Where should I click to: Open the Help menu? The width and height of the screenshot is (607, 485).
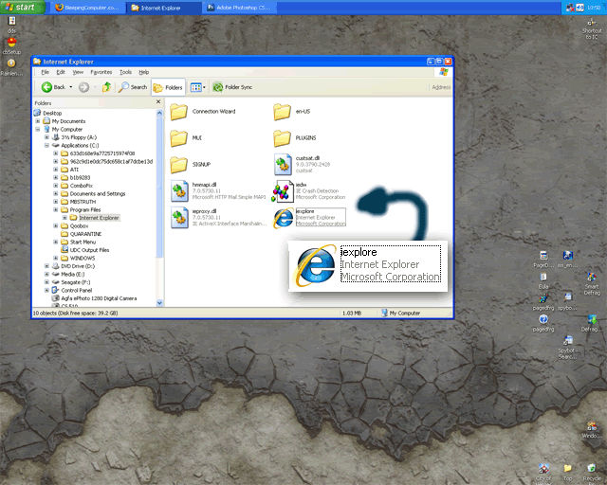[144, 72]
